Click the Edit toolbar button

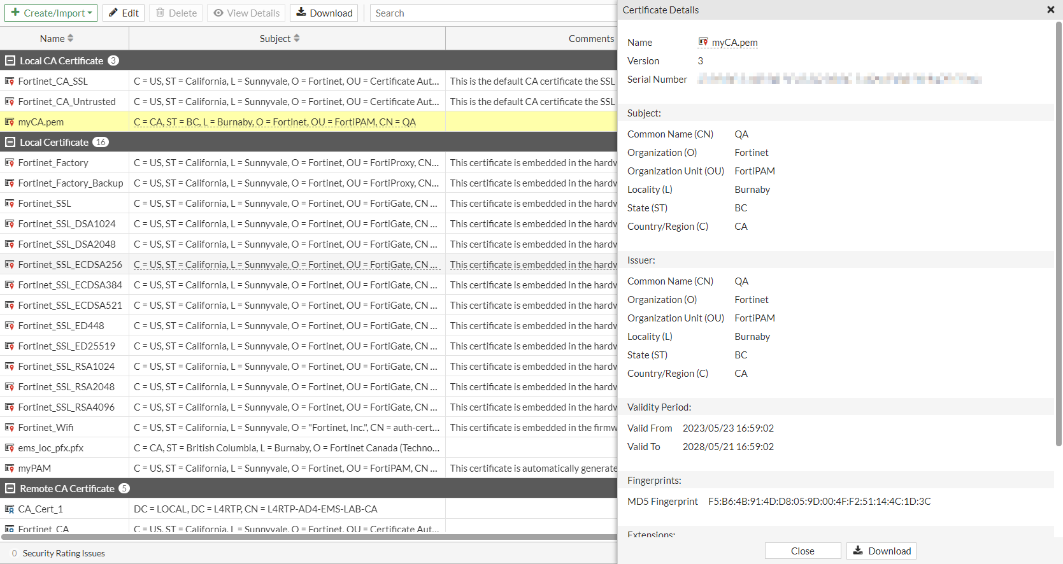pyautogui.click(x=124, y=13)
